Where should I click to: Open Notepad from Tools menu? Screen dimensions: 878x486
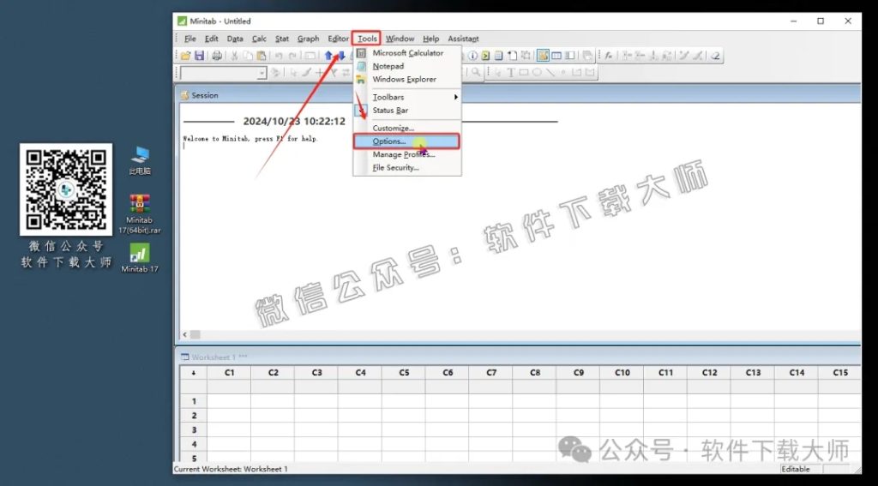click(x=407, y=66)
